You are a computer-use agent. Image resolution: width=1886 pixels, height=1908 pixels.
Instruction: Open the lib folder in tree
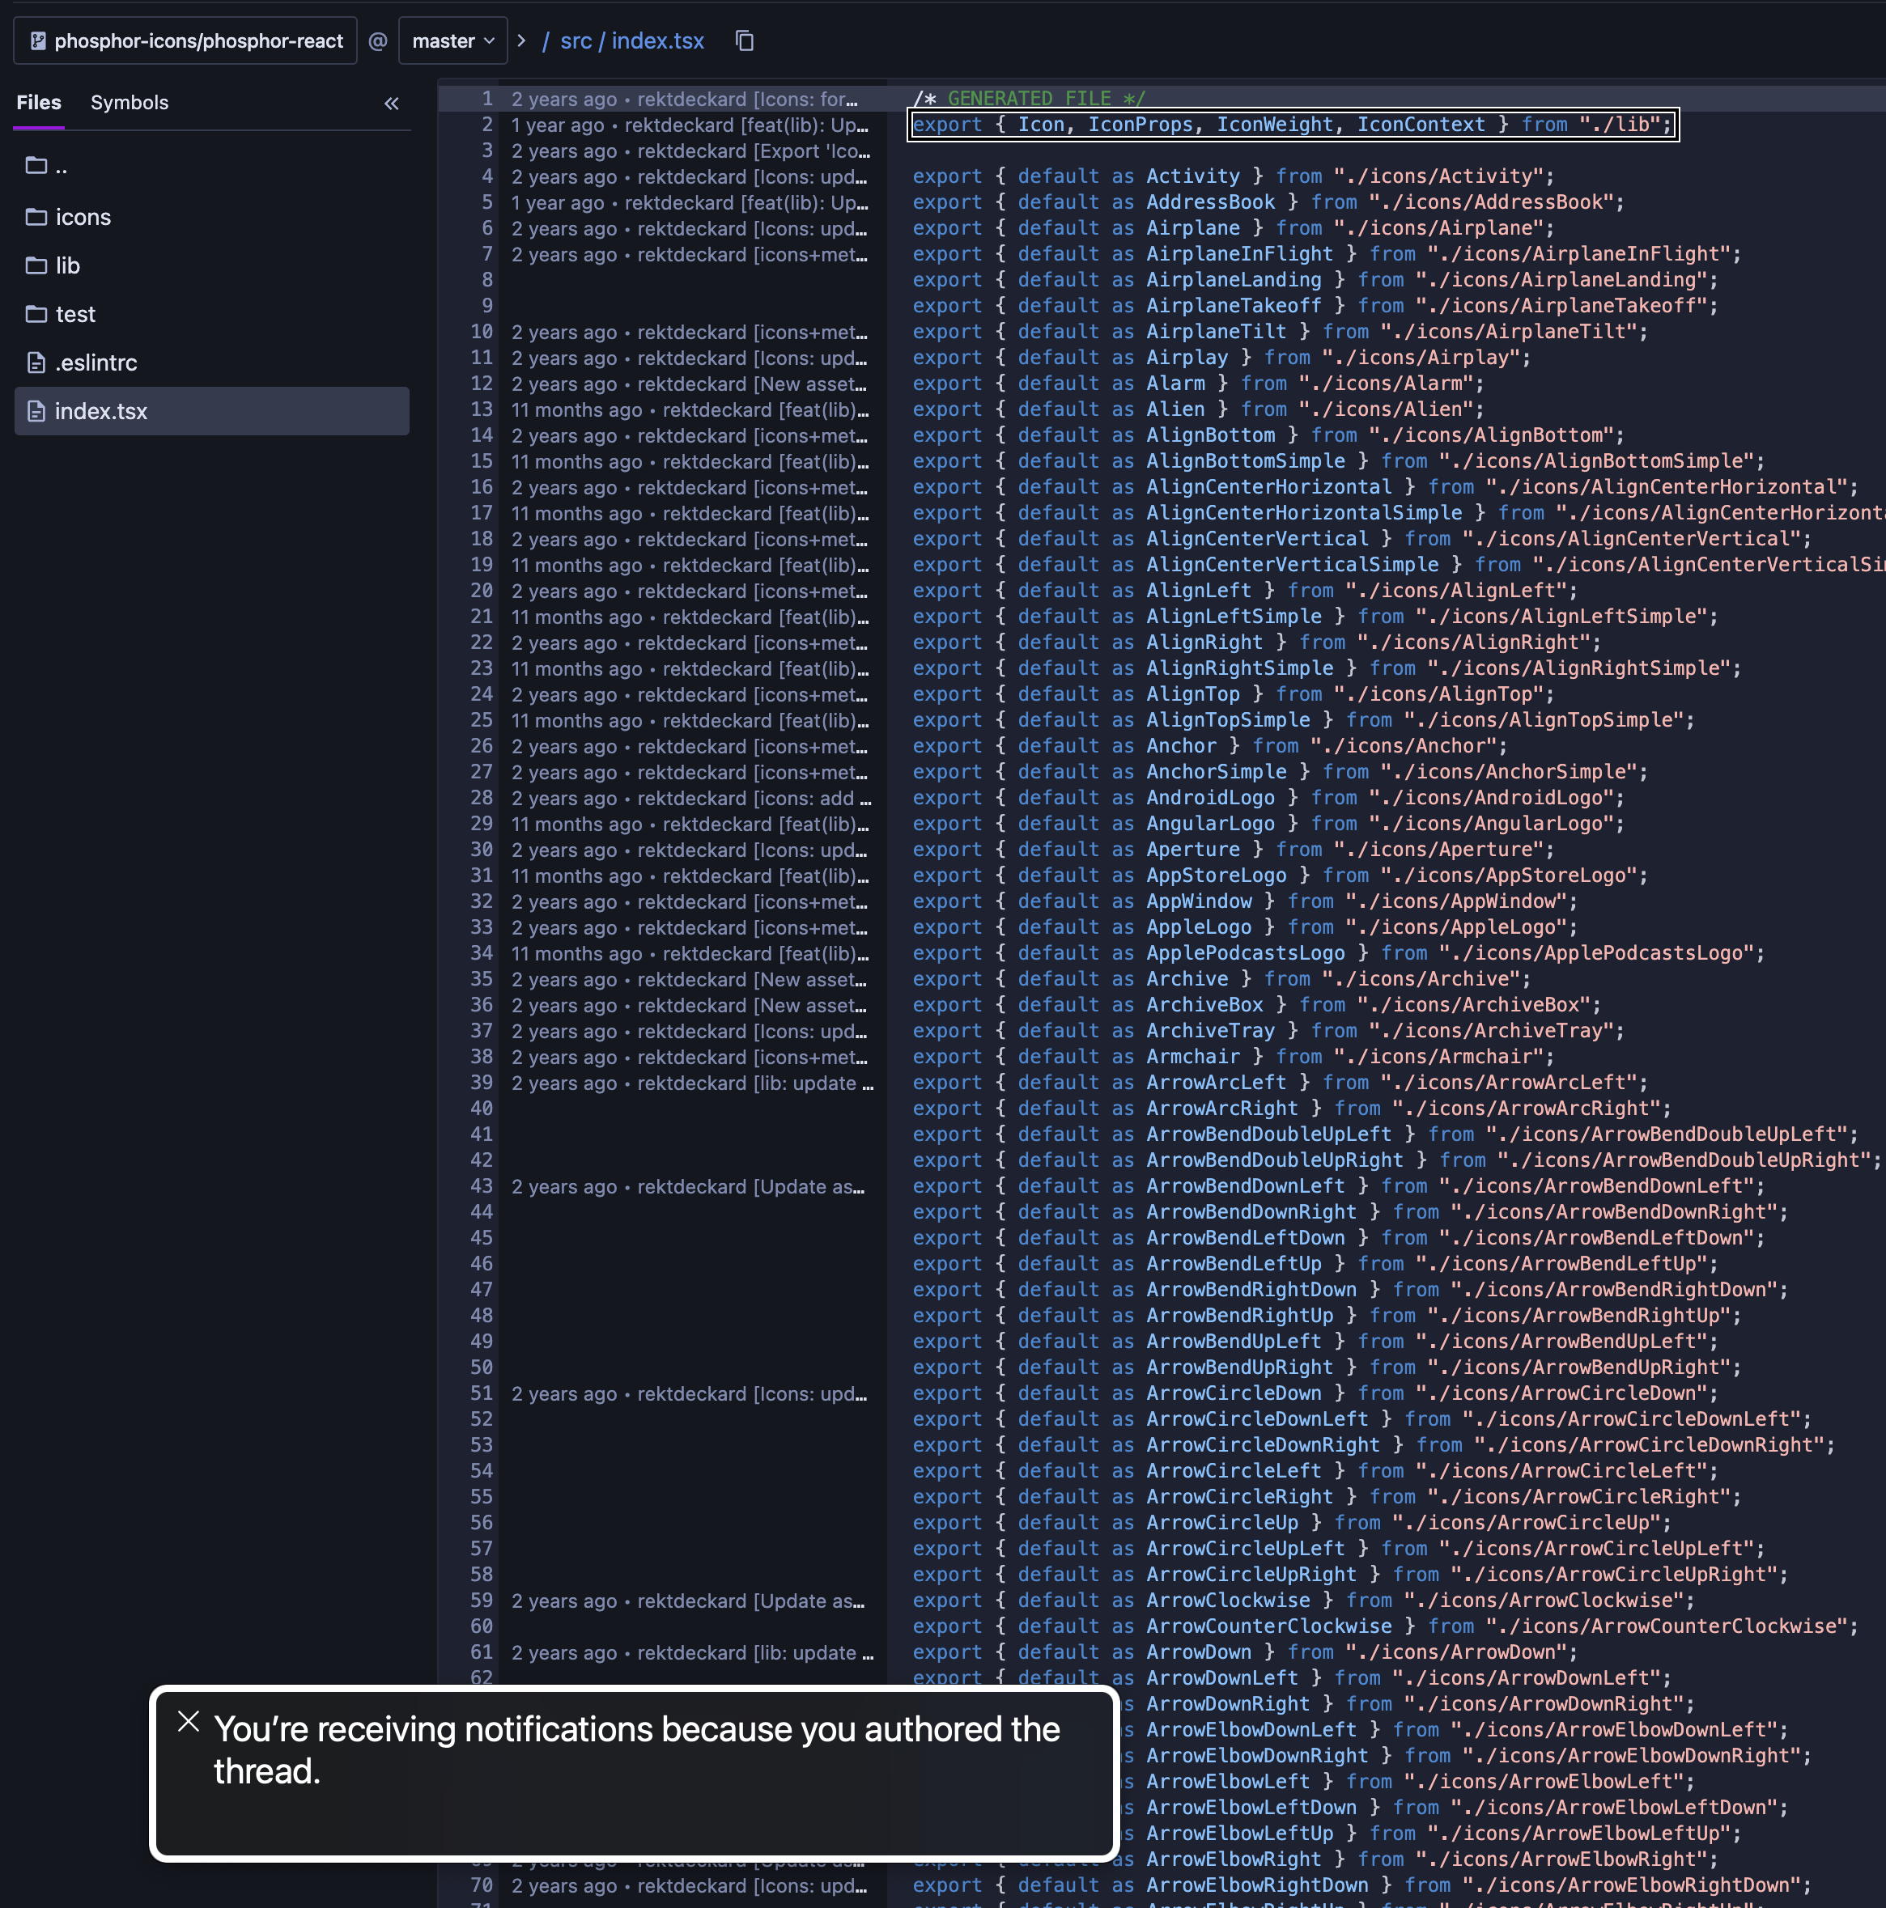click(x=67, y=265)
